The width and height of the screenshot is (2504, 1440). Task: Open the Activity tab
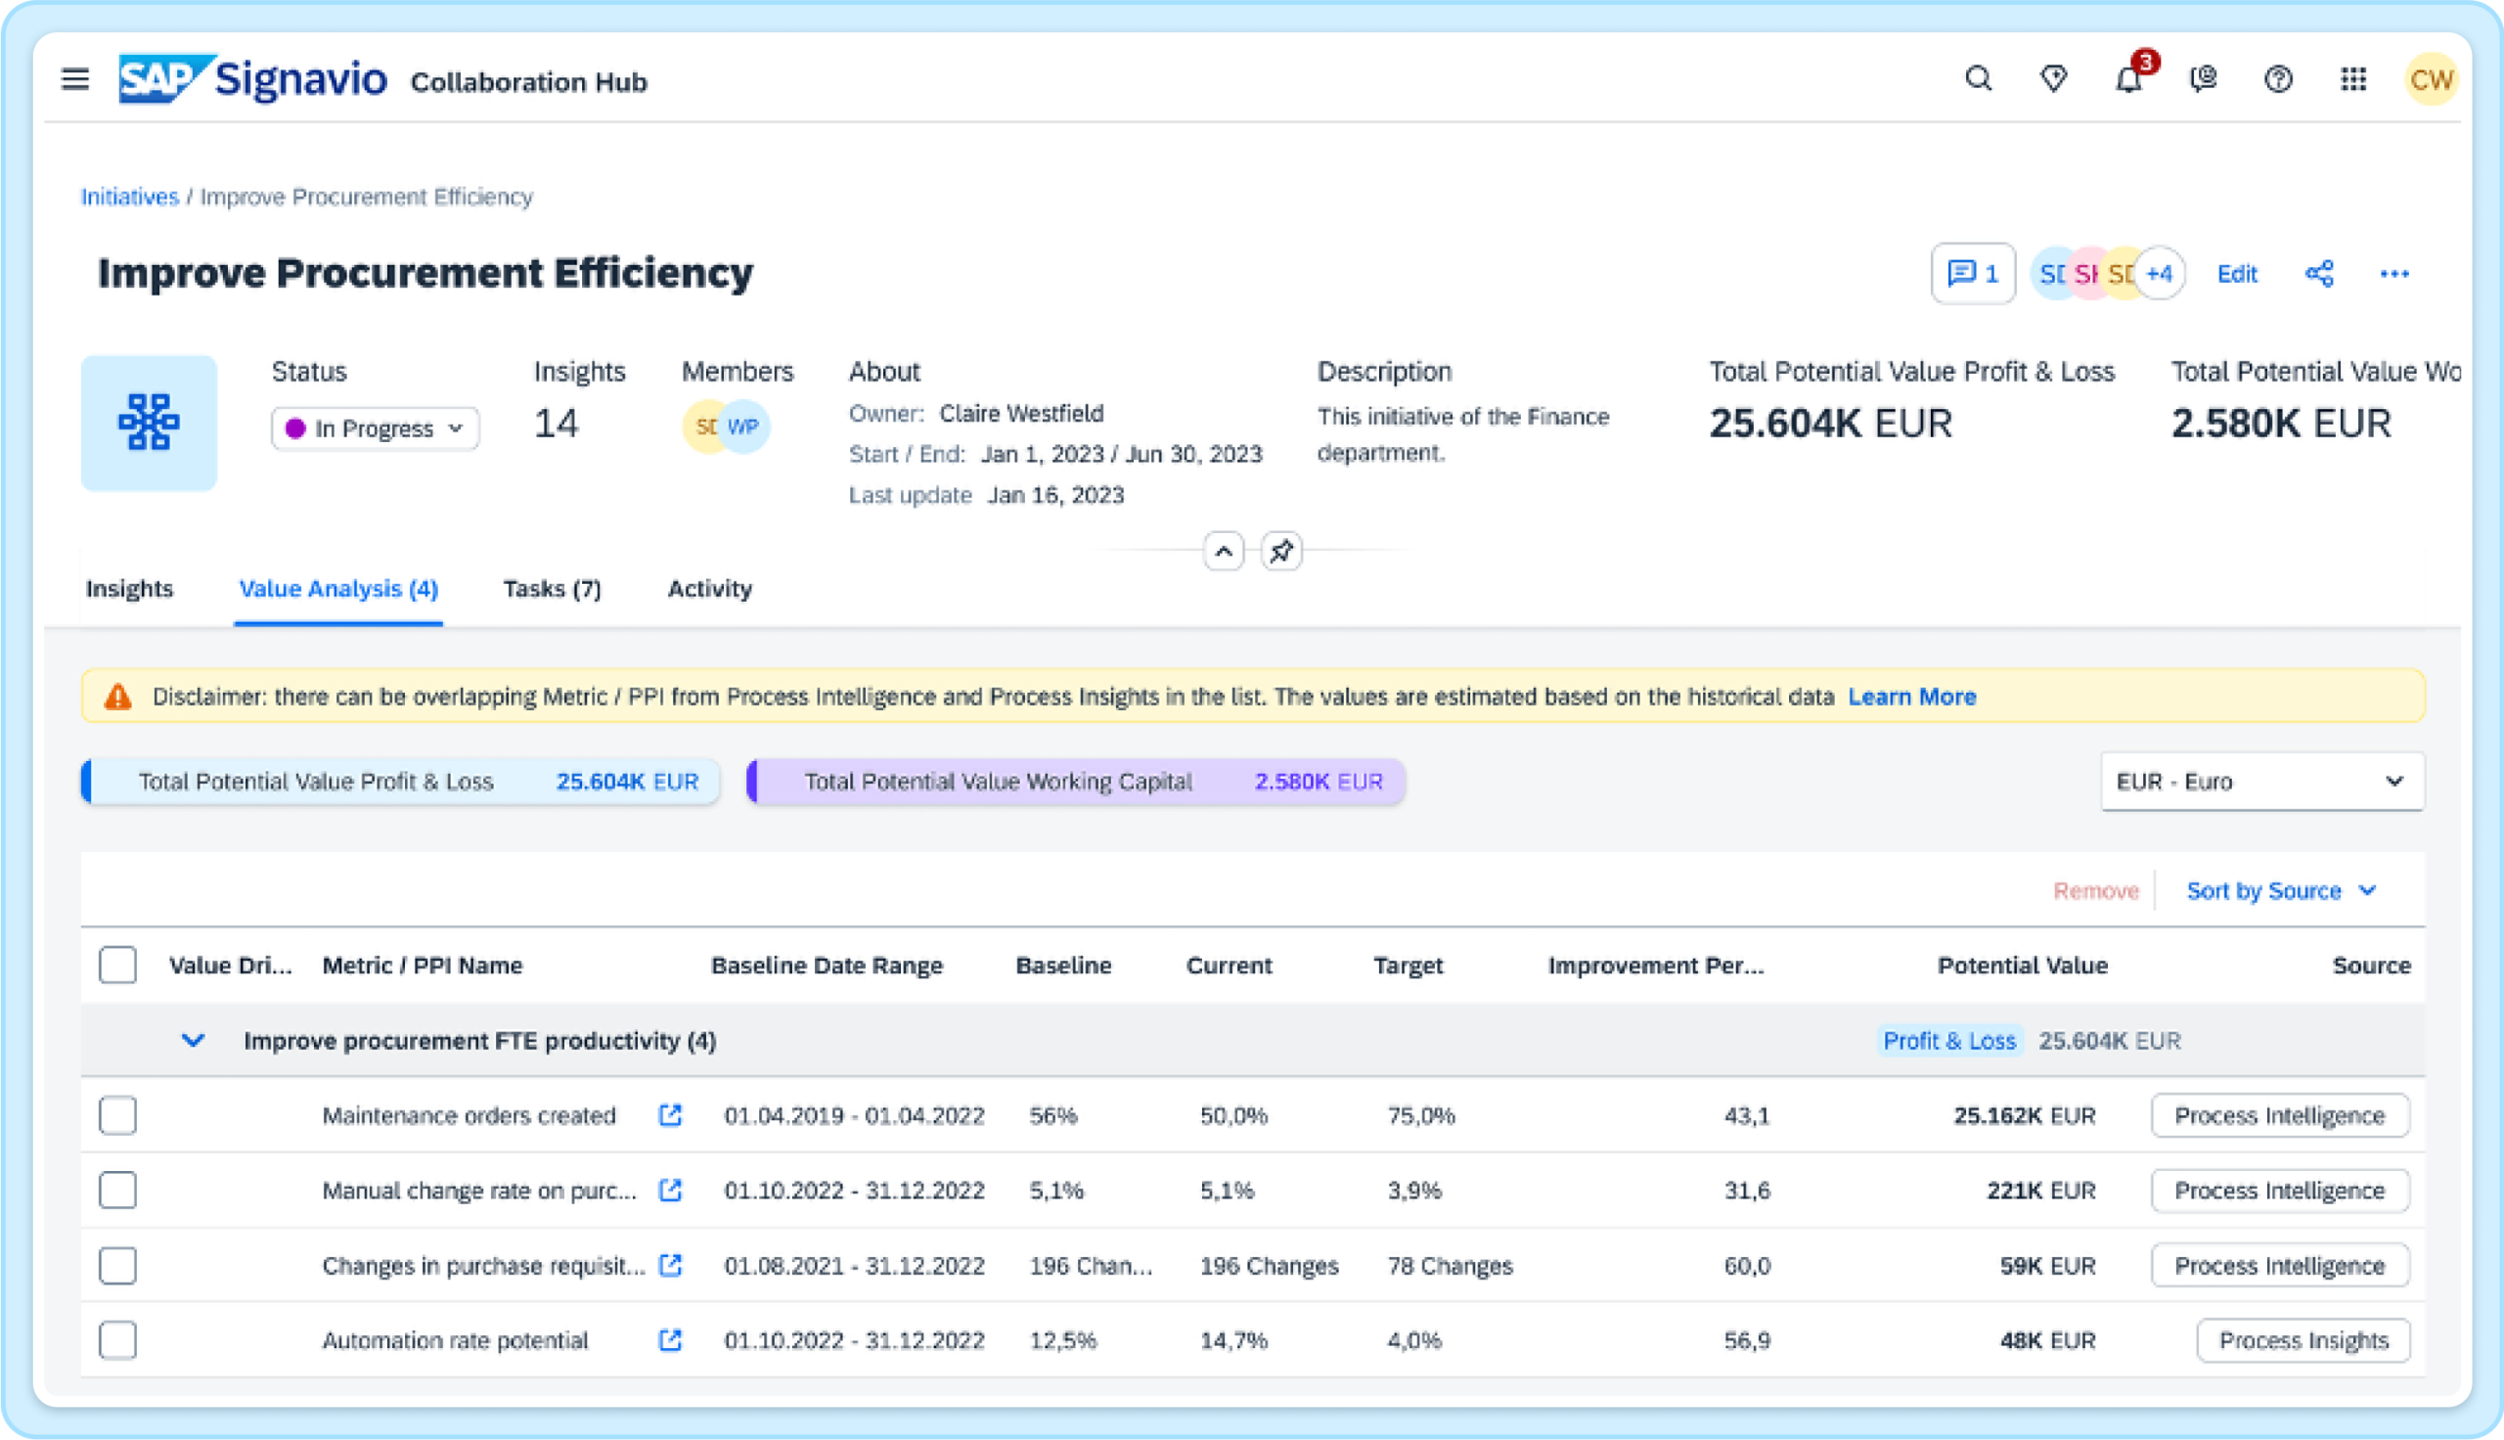pos(709,589)
